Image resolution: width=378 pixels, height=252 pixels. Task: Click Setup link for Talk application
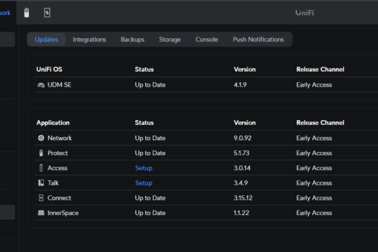pyautogui.click(x=143, y=183)
